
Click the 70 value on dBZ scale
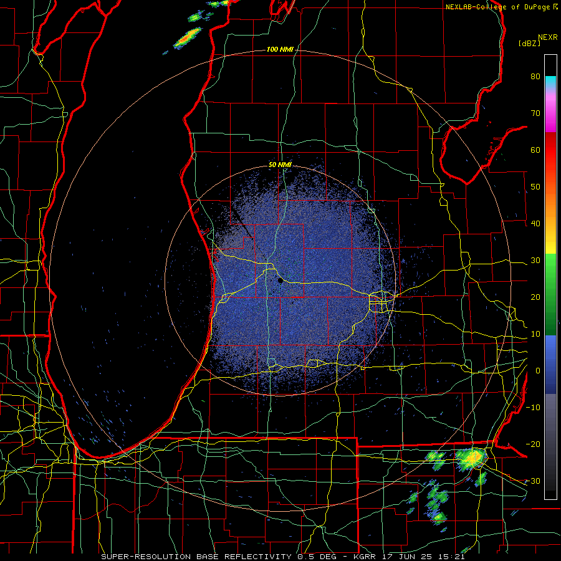[x=535, y=113]
